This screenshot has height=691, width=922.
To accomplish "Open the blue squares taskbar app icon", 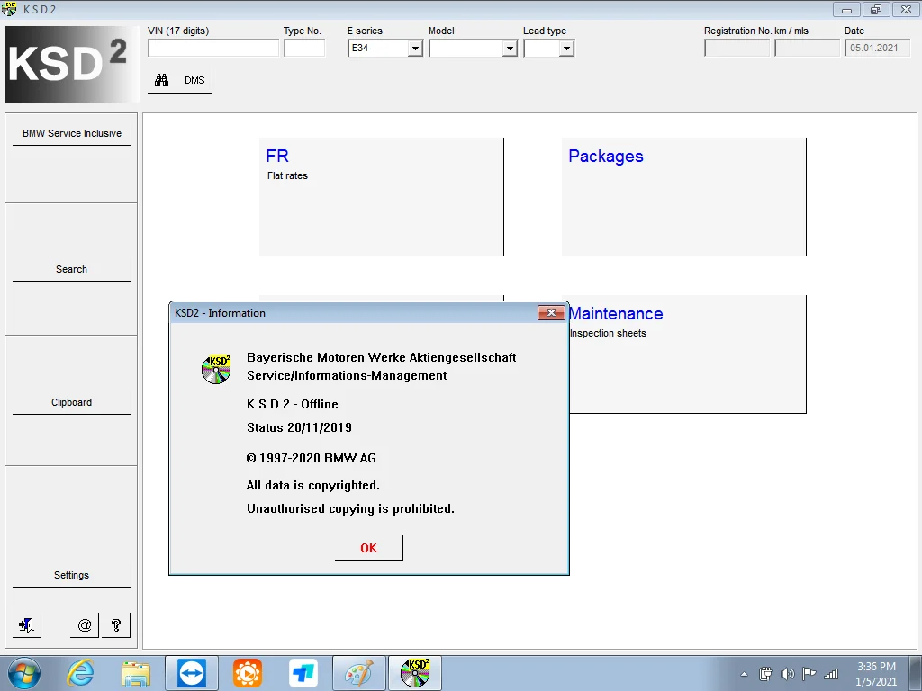I will pos(303,673).
